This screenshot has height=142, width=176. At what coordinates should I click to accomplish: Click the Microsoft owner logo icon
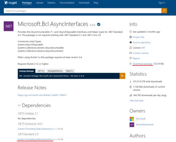tap(132, 119)
